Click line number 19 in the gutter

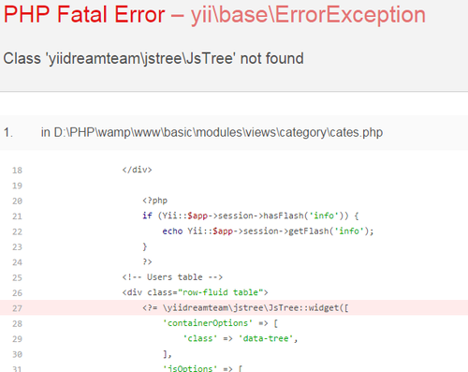pos(17,186)
